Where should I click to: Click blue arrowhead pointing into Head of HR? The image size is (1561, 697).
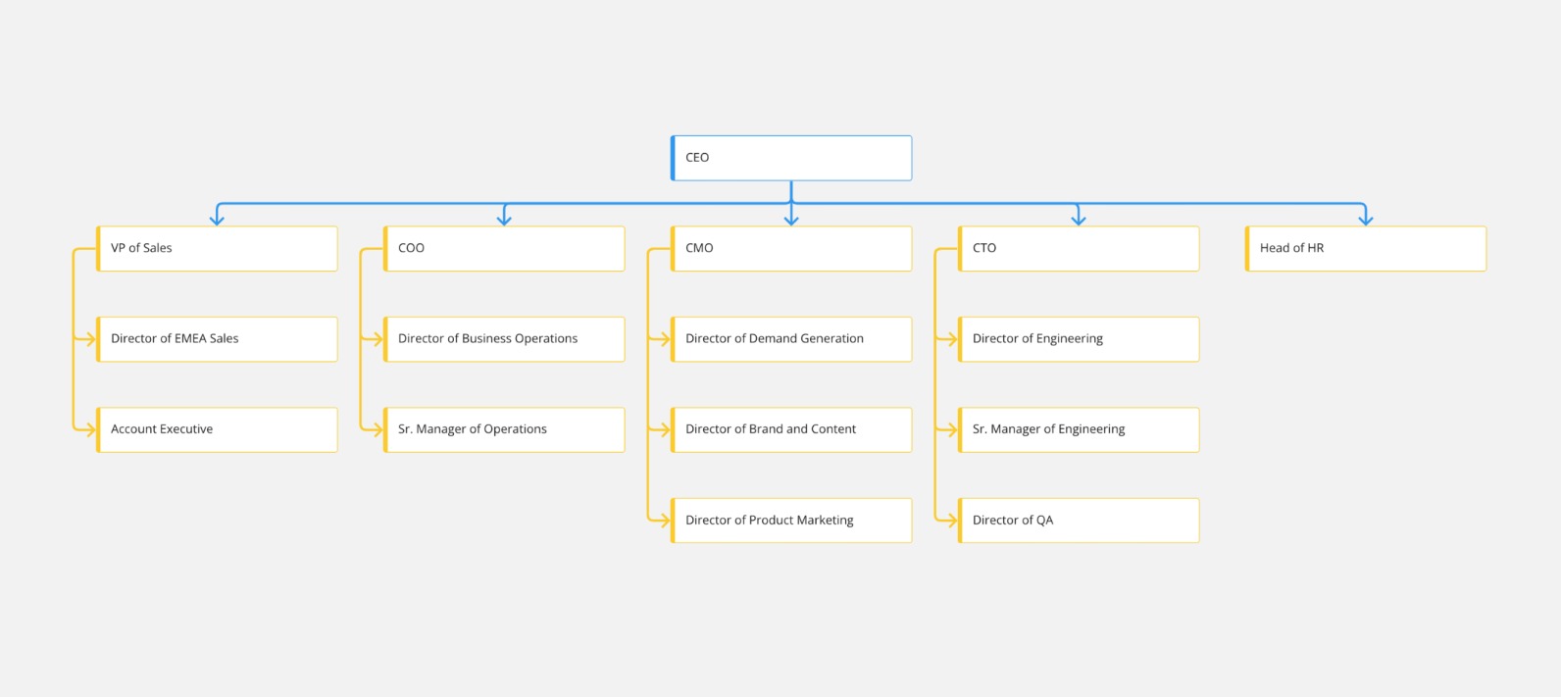[1365, 220]
